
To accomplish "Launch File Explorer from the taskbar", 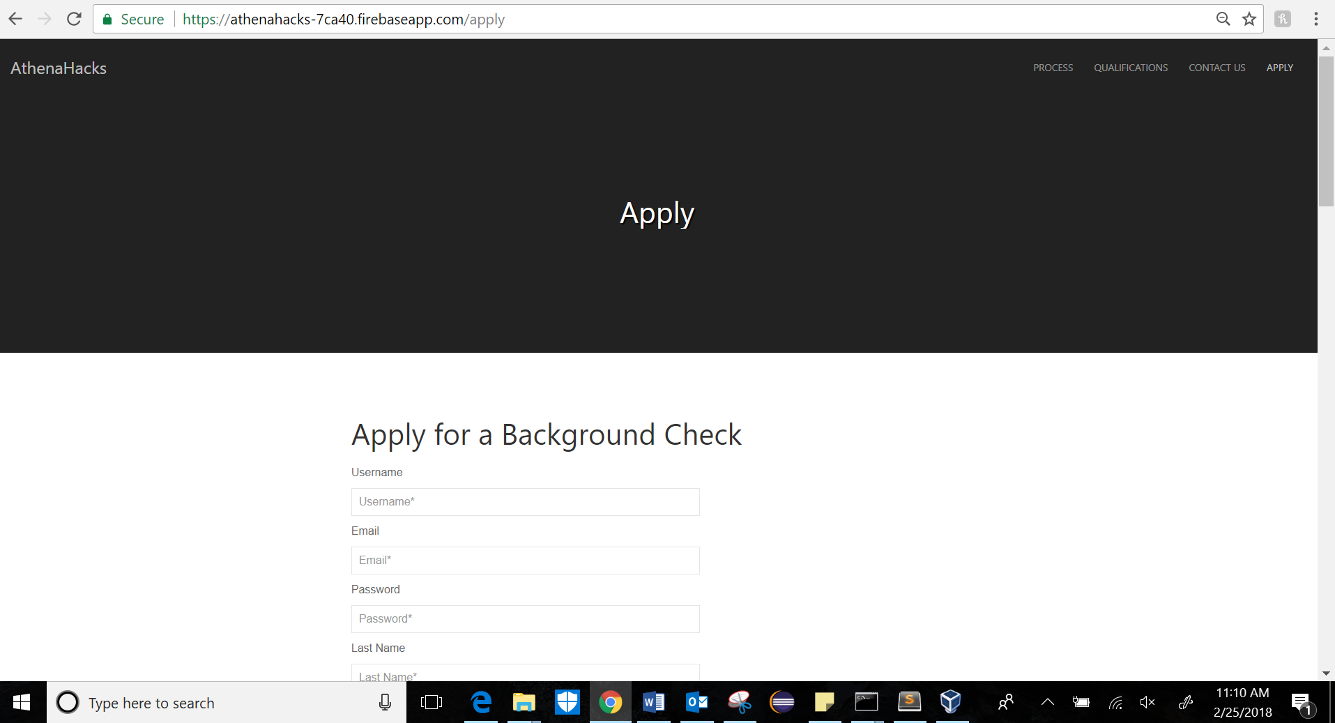I will tap(524, 702).
